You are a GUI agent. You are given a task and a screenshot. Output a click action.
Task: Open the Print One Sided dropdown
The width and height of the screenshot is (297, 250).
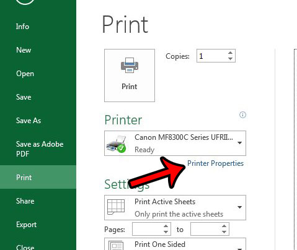coord(175,244)
